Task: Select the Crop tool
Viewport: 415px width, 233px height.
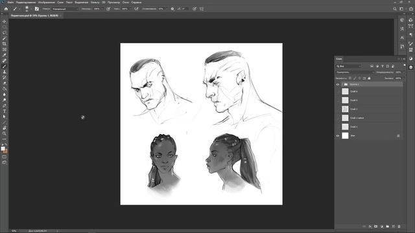Action: (x=5, y=44)
